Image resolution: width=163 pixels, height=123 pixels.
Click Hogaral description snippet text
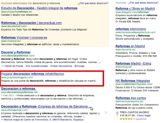coord(49,81)
